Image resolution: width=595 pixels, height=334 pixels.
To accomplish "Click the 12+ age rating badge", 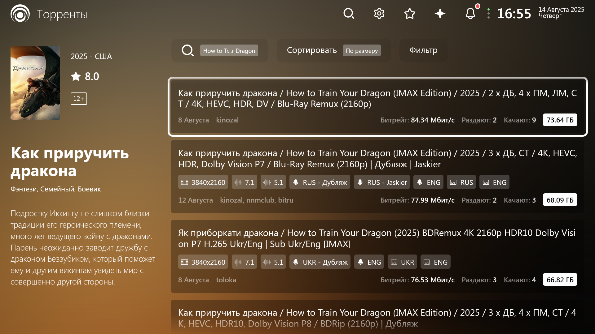I will pyautogui.click(x=79, y=99).
